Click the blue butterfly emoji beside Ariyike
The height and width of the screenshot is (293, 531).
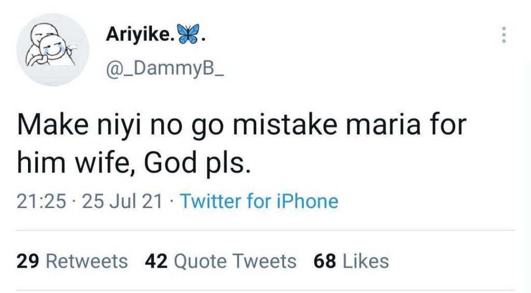[x=189, y=34]
